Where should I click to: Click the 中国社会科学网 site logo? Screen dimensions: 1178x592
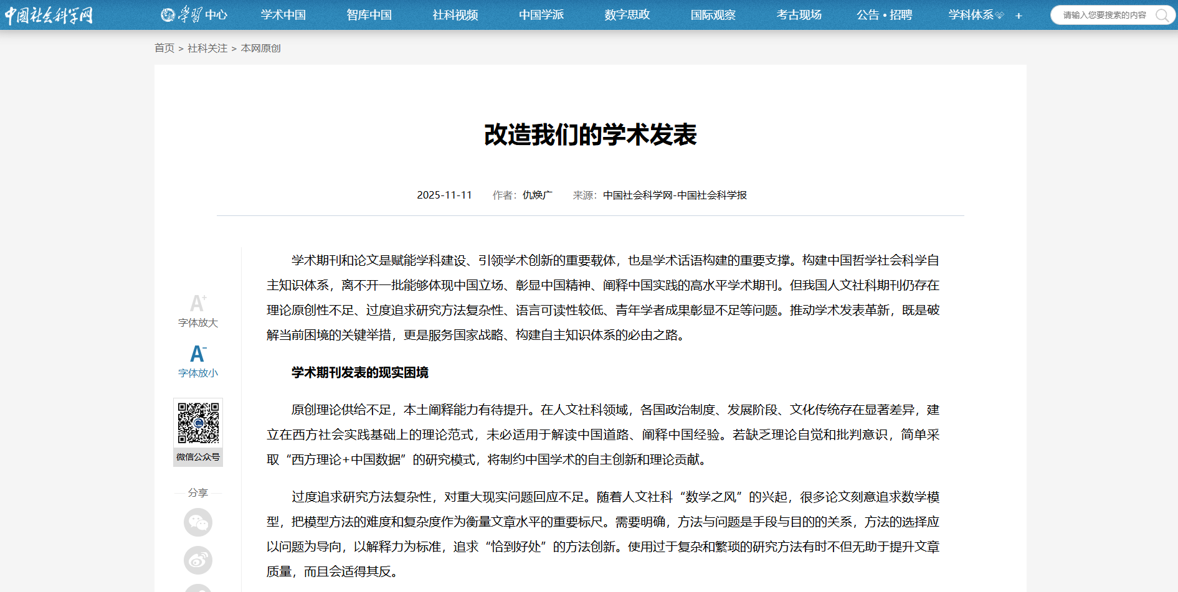coord(49,15)
